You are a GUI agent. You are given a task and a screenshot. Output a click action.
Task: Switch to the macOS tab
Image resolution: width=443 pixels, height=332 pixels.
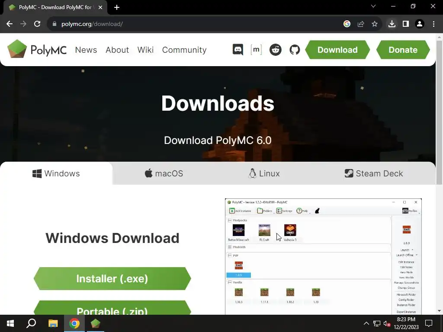[164, 173]
